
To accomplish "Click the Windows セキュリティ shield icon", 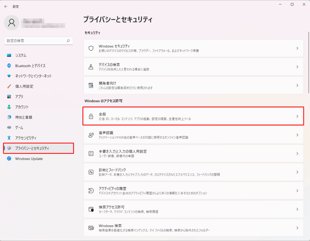I will point(91,48).
